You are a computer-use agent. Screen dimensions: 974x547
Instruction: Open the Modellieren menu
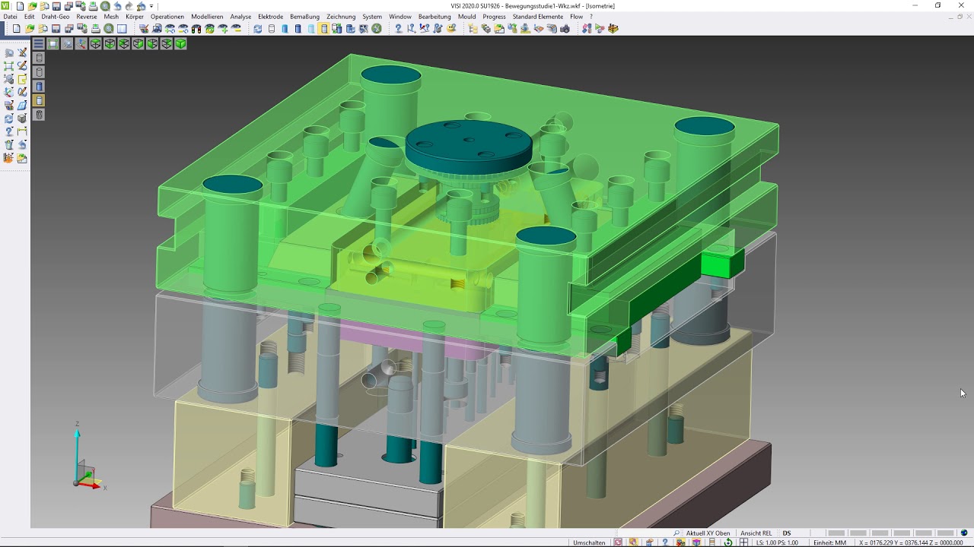click(207, 17)
